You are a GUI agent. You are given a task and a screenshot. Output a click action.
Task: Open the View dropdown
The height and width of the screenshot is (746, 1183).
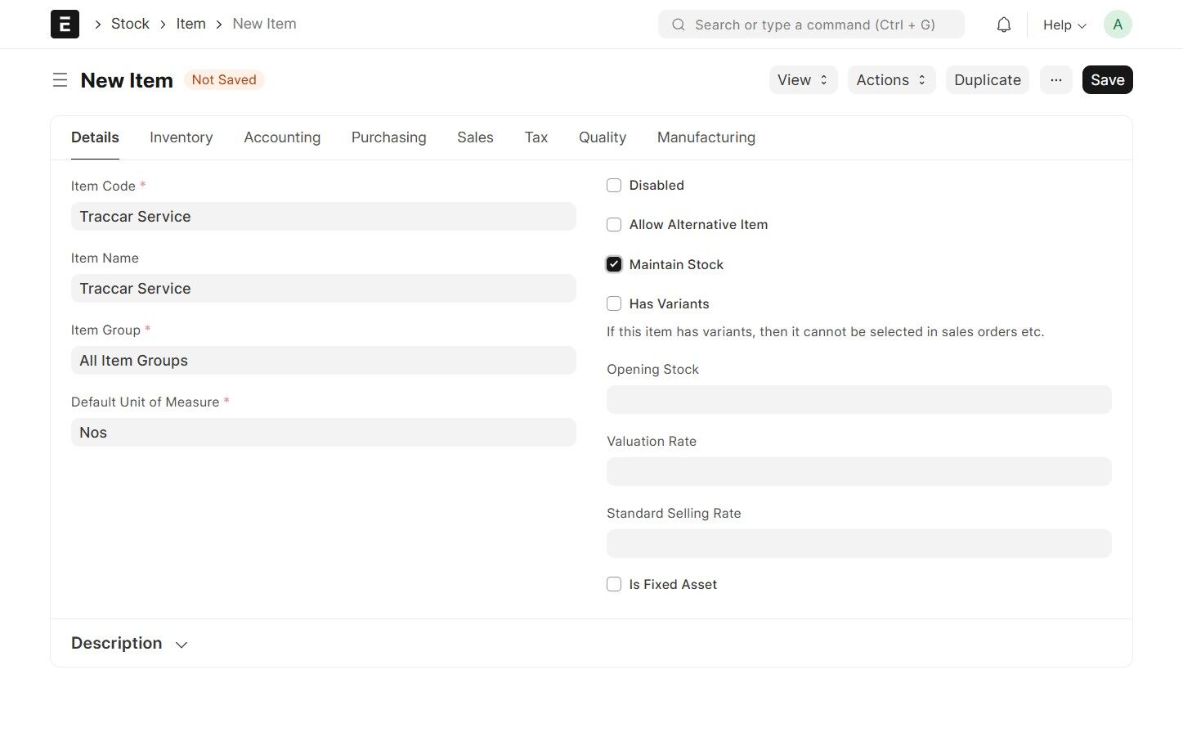(x=803, y=79)
